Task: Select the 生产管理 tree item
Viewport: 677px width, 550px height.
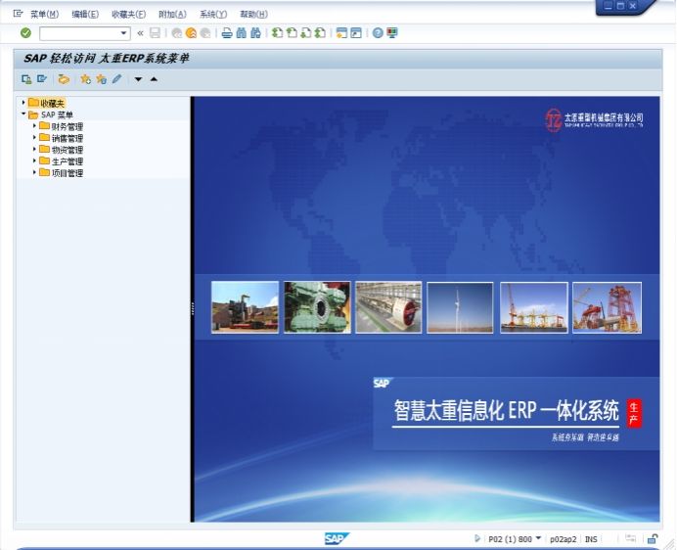Action: 68,161
